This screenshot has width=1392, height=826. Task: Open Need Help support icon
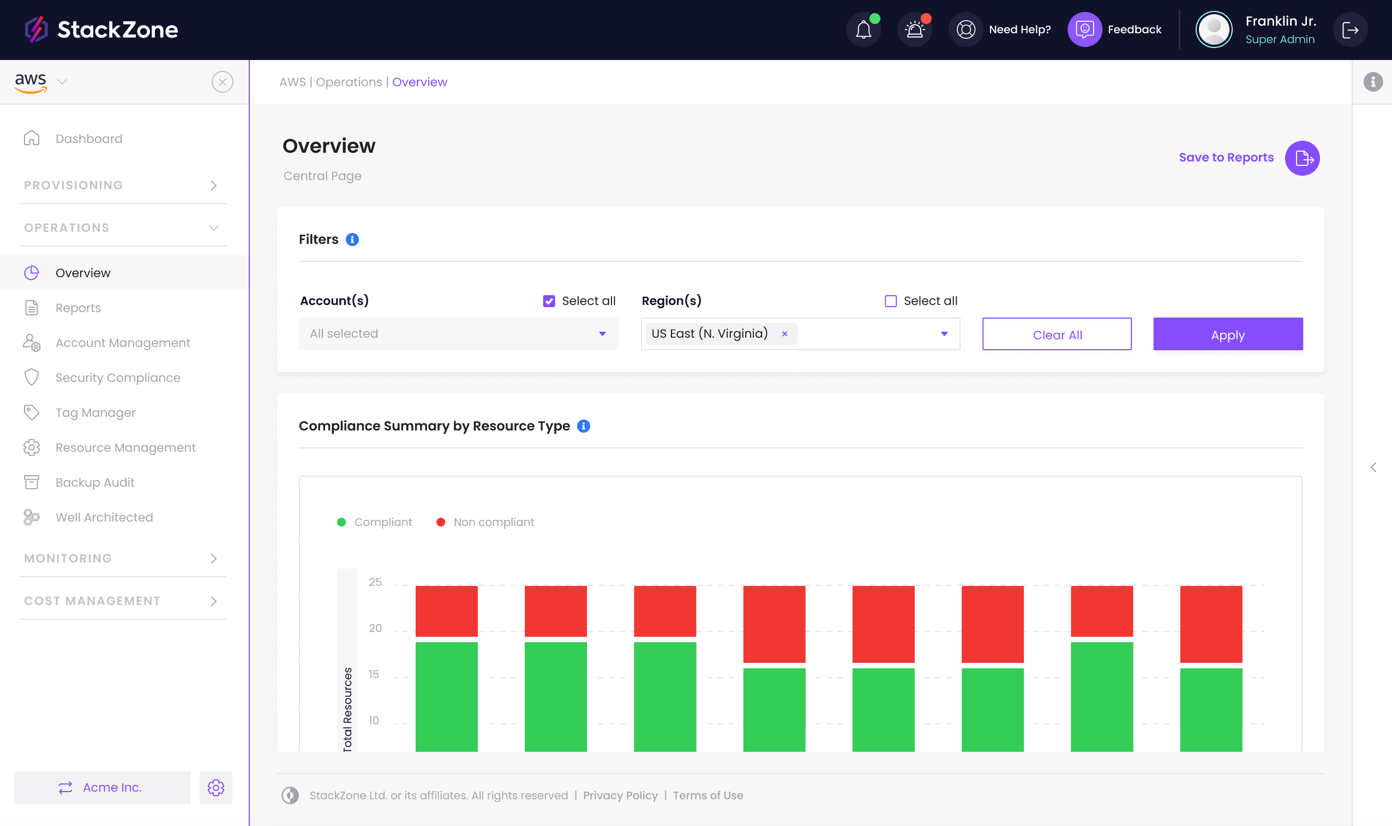[967, 29]
